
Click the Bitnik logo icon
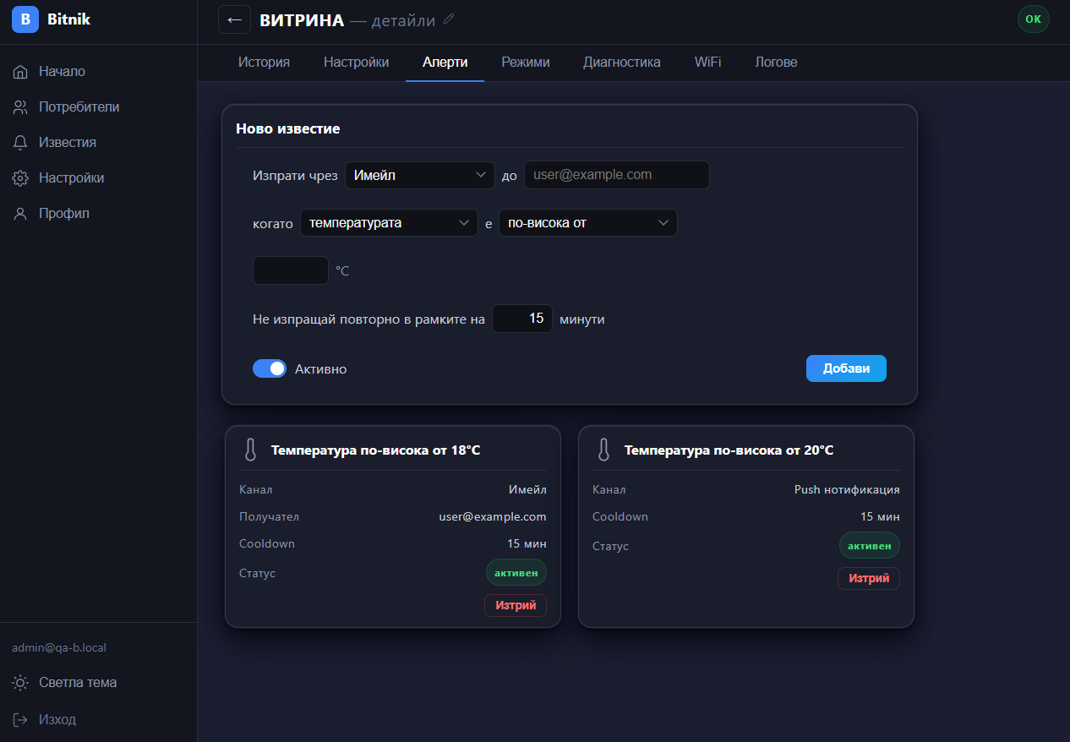point(25,19)
